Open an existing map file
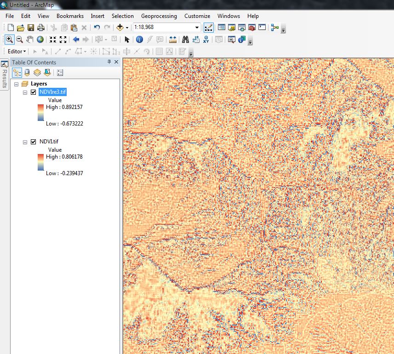The image size is (394, 354). click(x=21, y=28)
